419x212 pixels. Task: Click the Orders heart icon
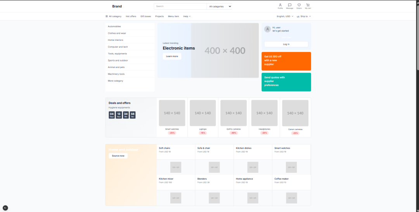pyautogui.click(x=299, y=5)
